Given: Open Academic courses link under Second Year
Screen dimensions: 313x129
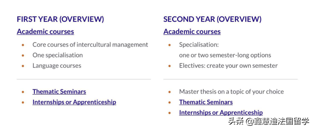Looking at the screenshot, I should 192,32.
